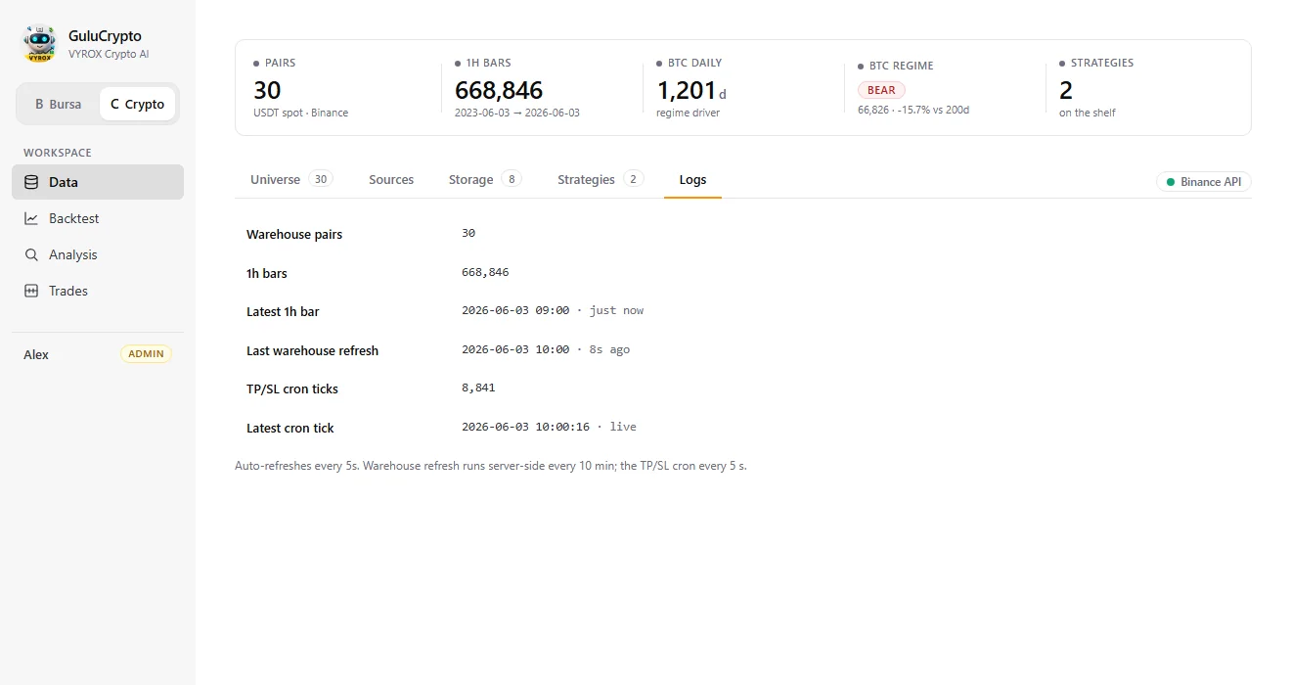The height and width of the screenshot is (685, 1291).
Task: Open the Universe tab
Action: click(x=291, y=179)
